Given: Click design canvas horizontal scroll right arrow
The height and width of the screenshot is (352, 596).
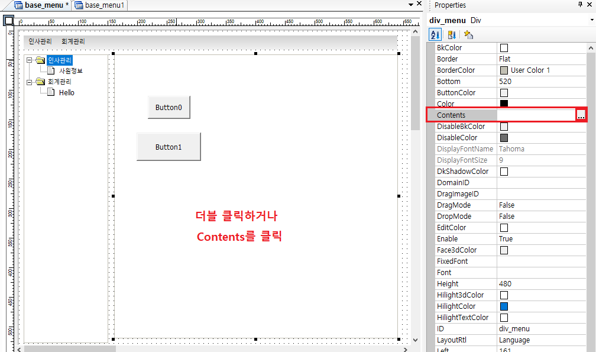Looking at the screenshot, I should point(406,350).
